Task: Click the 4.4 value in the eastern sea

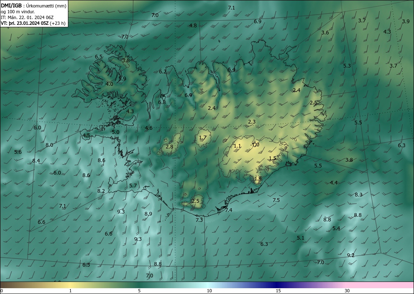Action: pos(334,182)
